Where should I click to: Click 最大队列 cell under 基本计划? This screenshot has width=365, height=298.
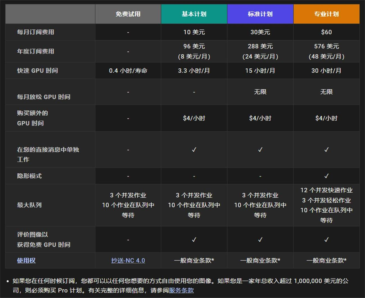(x=194, y=205)
